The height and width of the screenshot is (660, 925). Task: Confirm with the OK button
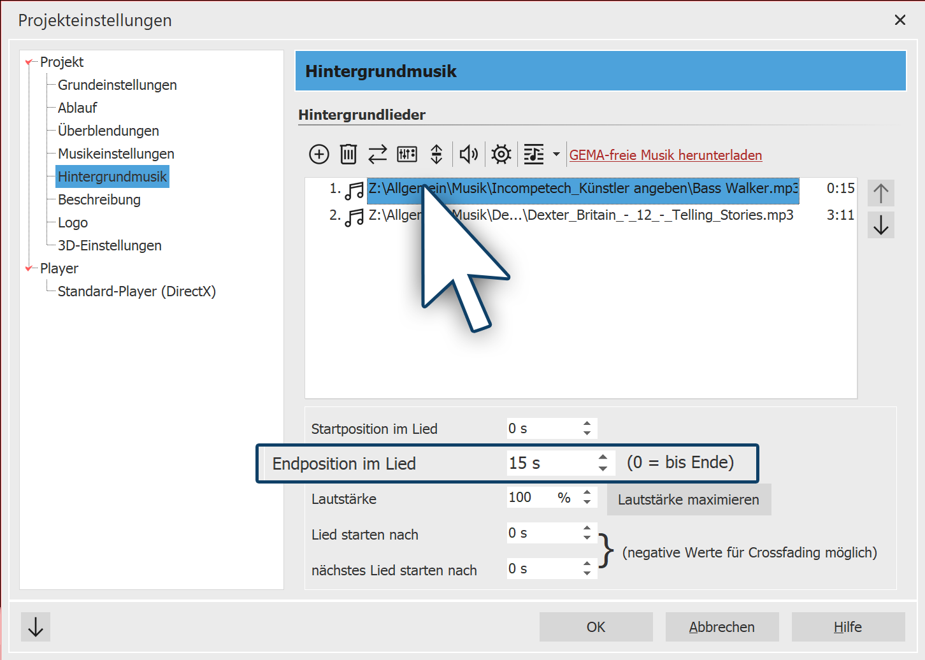pyautogui.click(x=596, y=627)
